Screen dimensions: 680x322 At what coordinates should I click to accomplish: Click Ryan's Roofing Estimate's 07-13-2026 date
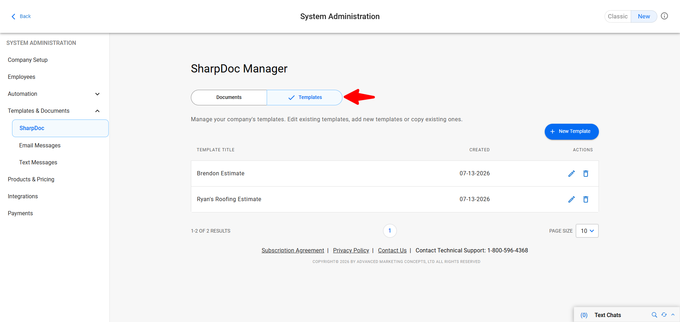[475, 199]
